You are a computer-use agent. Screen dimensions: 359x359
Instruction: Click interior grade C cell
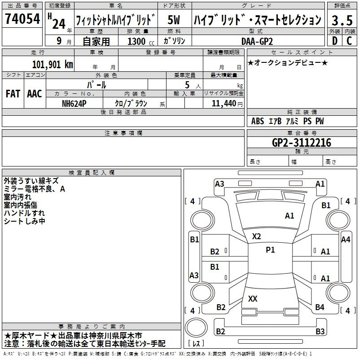(x=349, y=40)
